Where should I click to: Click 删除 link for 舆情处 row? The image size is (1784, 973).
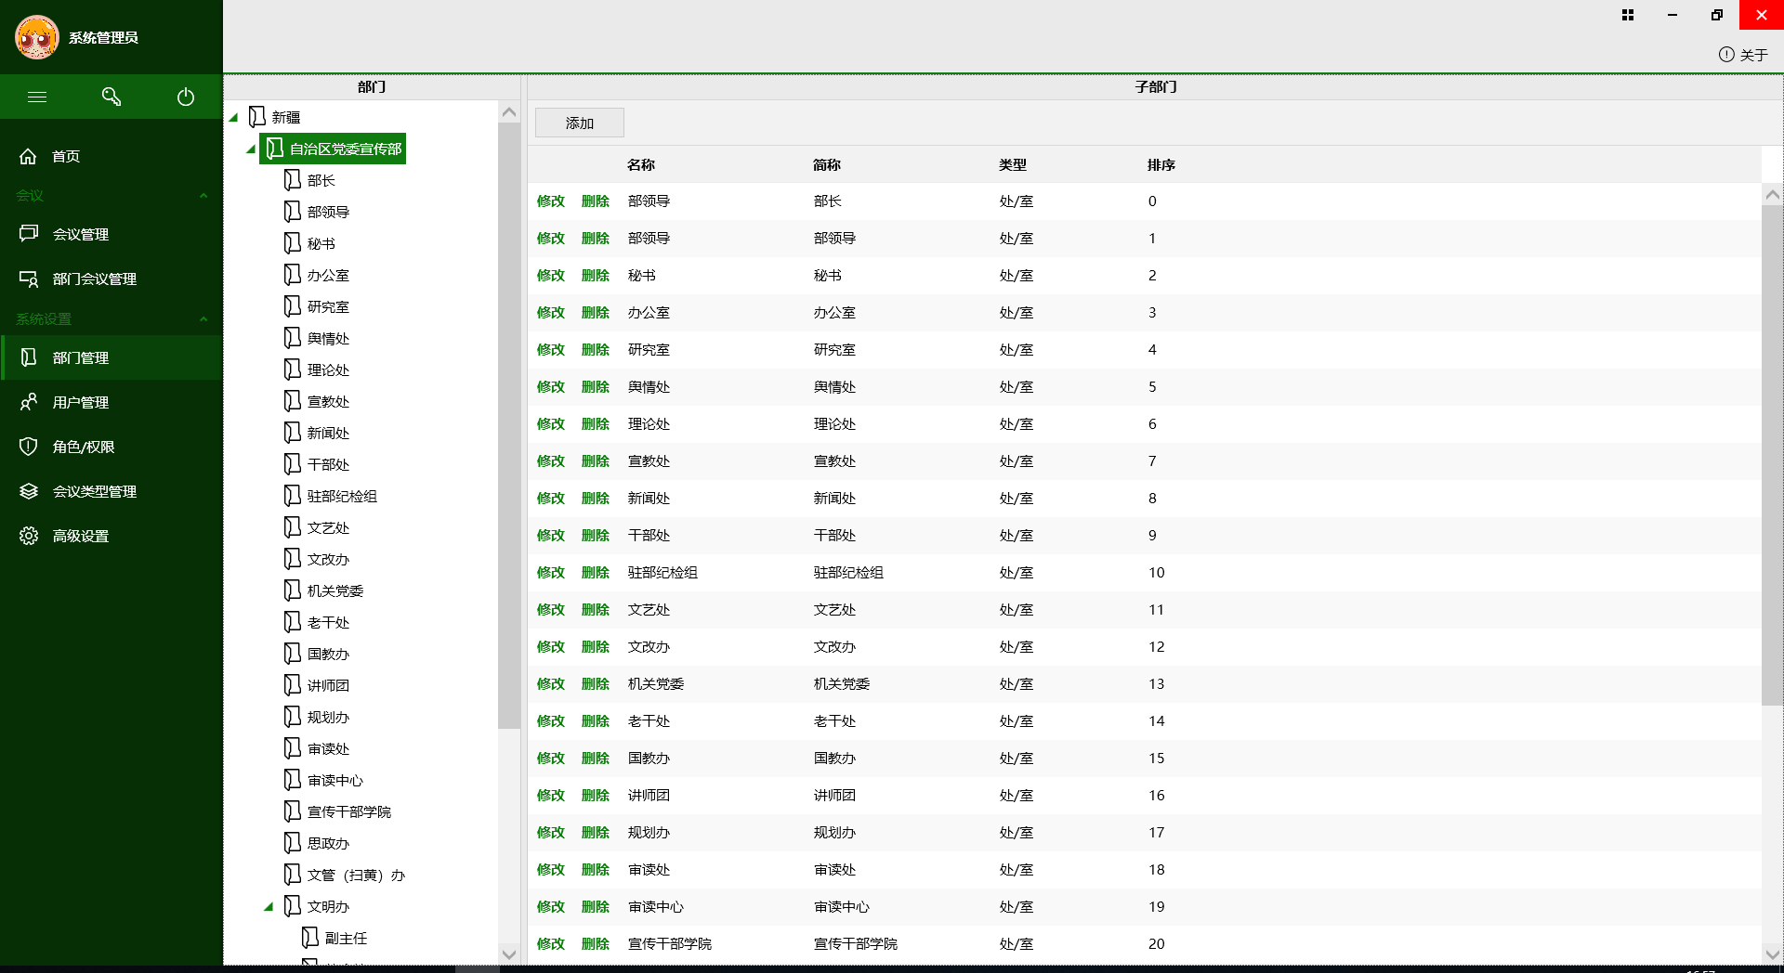pos(595,387)
